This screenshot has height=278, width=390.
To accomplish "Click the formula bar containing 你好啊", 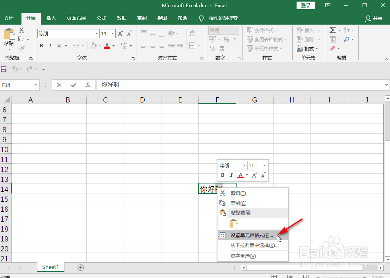I will pyautogui.click(x=240, y=85).
